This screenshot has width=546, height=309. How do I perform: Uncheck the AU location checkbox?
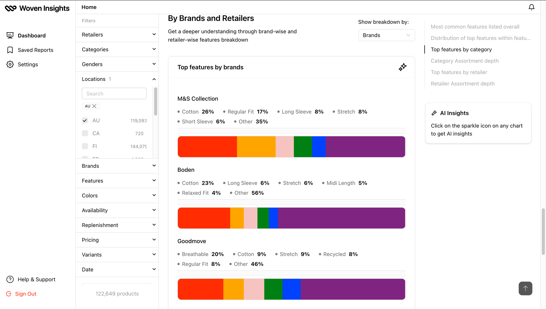pos(85,120)
